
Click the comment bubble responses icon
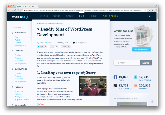(x=74, y=43)
